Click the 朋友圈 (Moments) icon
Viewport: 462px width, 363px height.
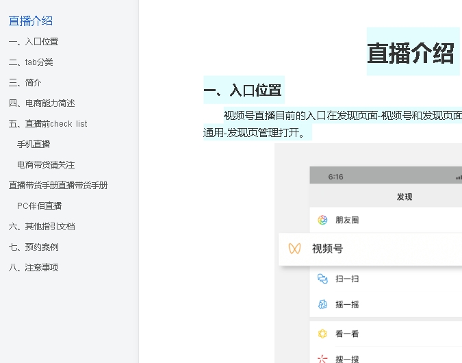click(x=322, y=220)
